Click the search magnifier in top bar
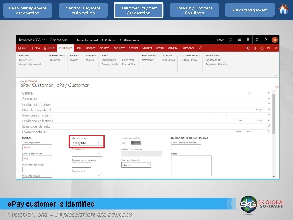 click(231, 40)
